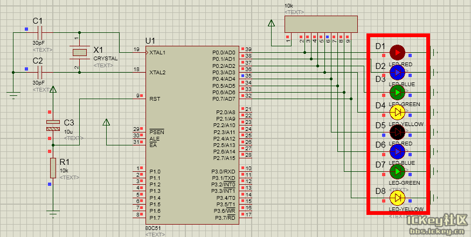Click the RST pin label on U1
The image size is (471, 237).
pos(155,99)
